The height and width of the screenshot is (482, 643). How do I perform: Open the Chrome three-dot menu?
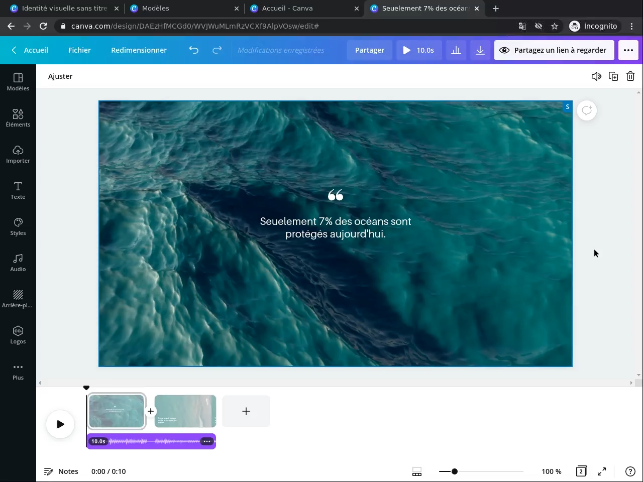[x=632, y=26]
